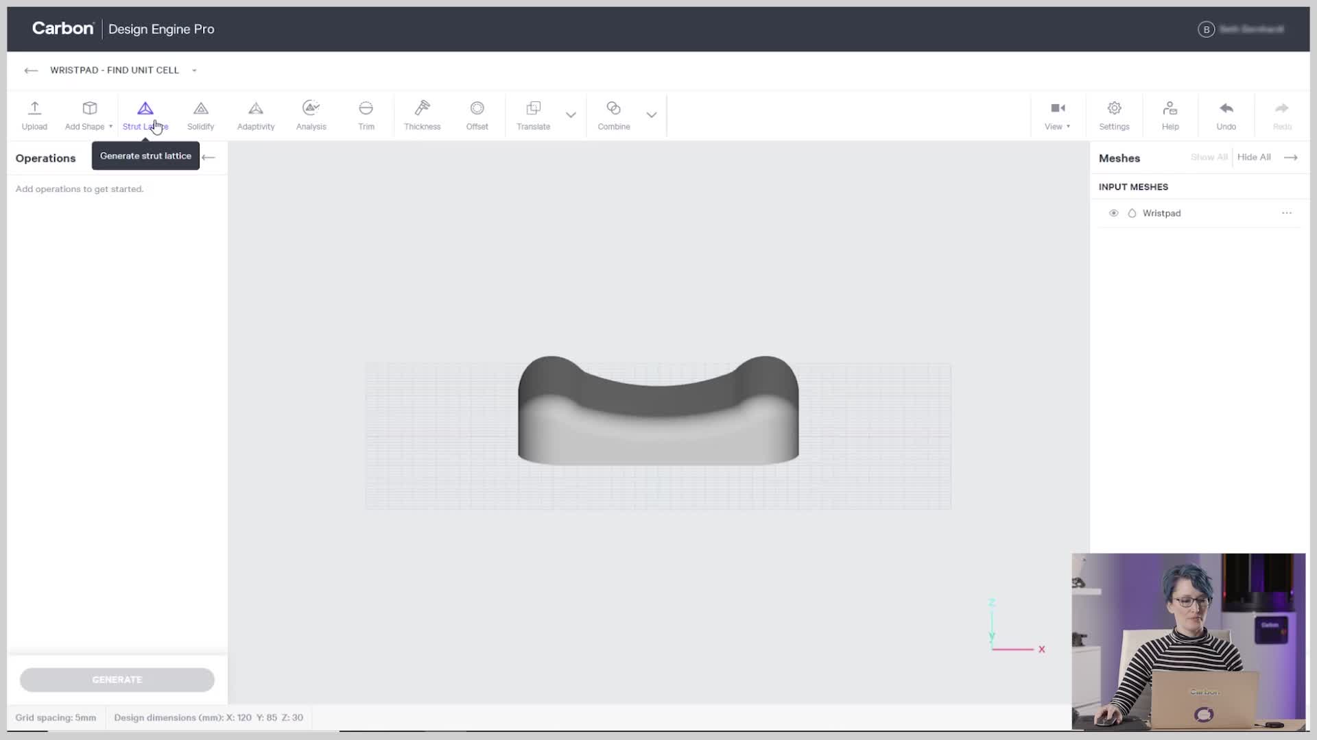This screenshot has height=740, width=1317.
Task: Open the Wristpad mesh options menu
Action: pos(1286,213)
